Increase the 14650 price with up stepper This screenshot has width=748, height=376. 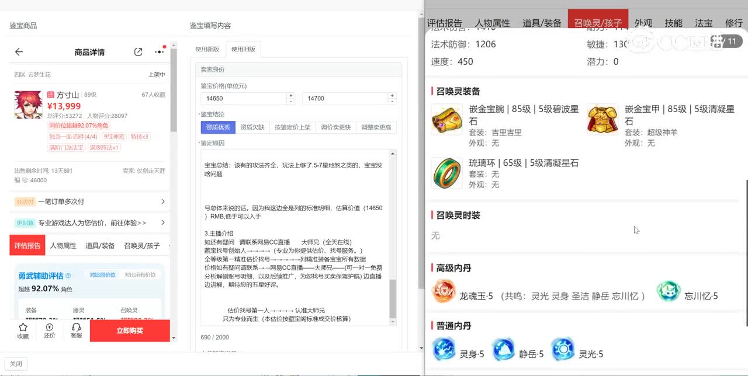pos(290,95)
